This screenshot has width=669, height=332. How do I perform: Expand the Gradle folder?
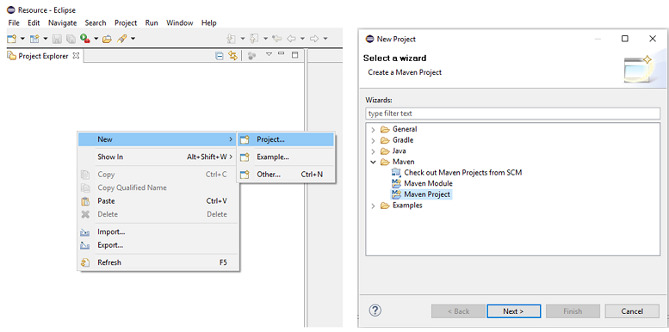374,140
